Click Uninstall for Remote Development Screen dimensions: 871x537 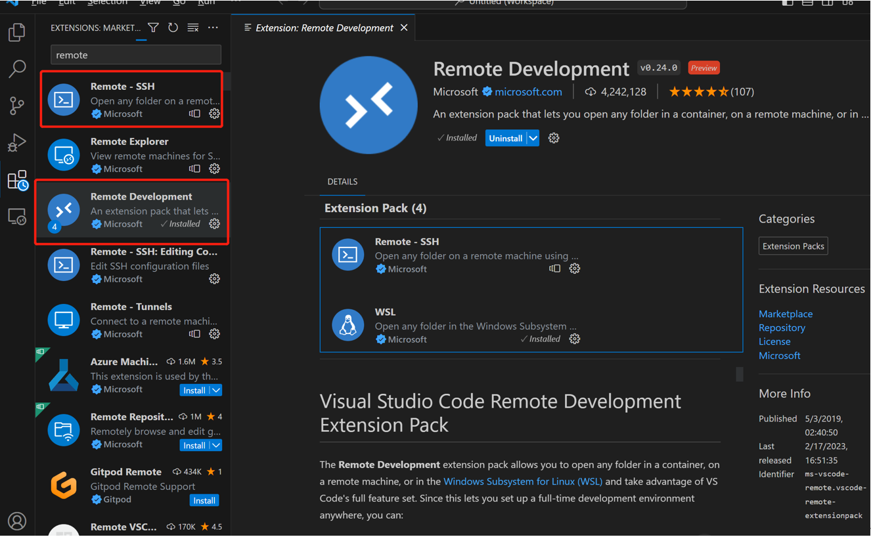[505, 139]
